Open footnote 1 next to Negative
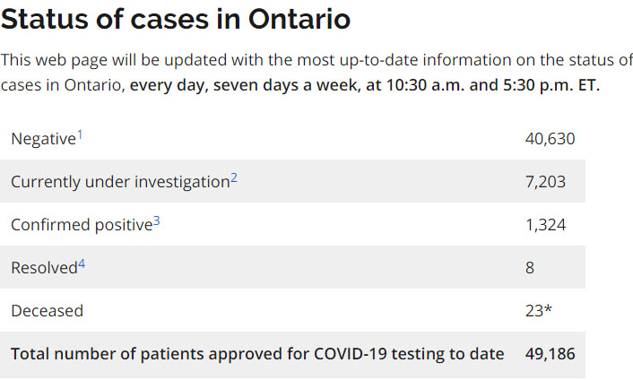This screenshot has height=380, width=633. pyautogui.click(x=79, y=134)
